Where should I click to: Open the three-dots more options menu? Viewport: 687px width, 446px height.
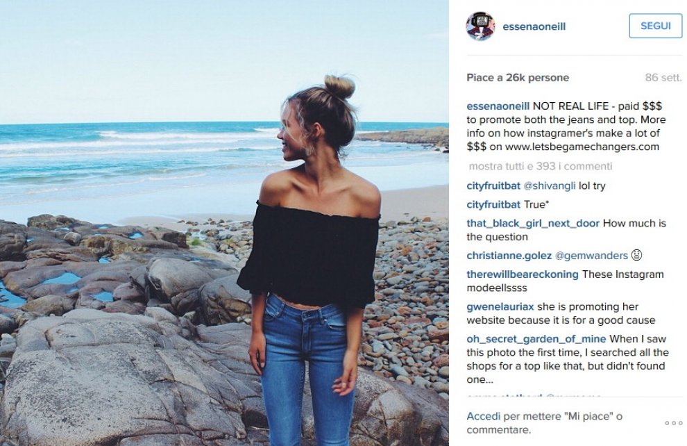(673, 423)
